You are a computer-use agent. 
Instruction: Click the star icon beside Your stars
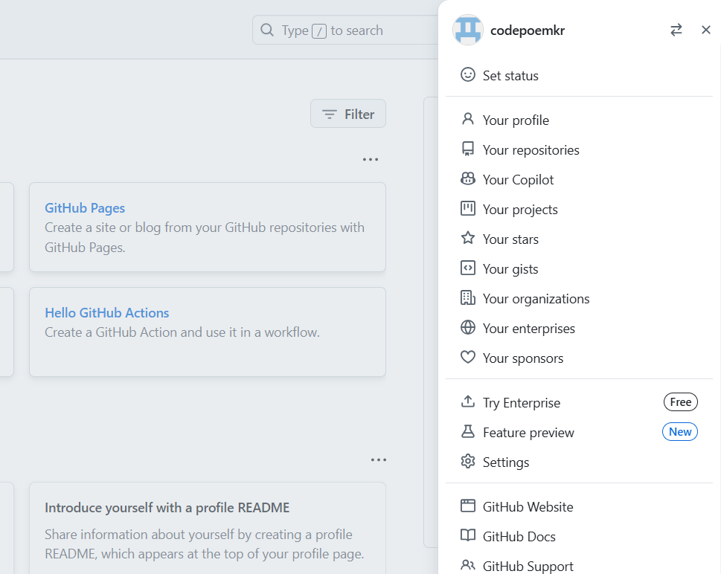(x=467, y=238)
